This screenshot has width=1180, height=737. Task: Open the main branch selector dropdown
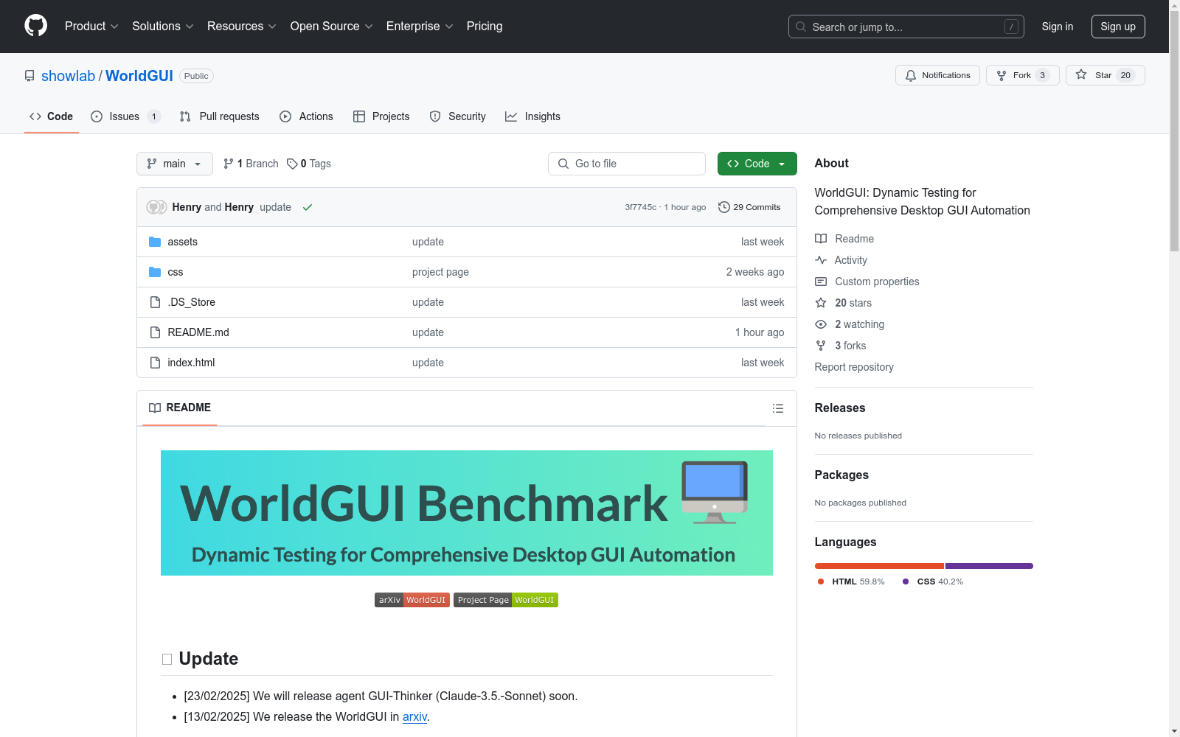[175, 164]
